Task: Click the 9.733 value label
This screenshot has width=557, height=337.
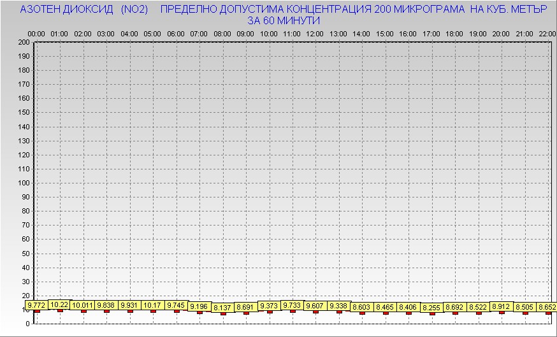Action: [292, 305]
